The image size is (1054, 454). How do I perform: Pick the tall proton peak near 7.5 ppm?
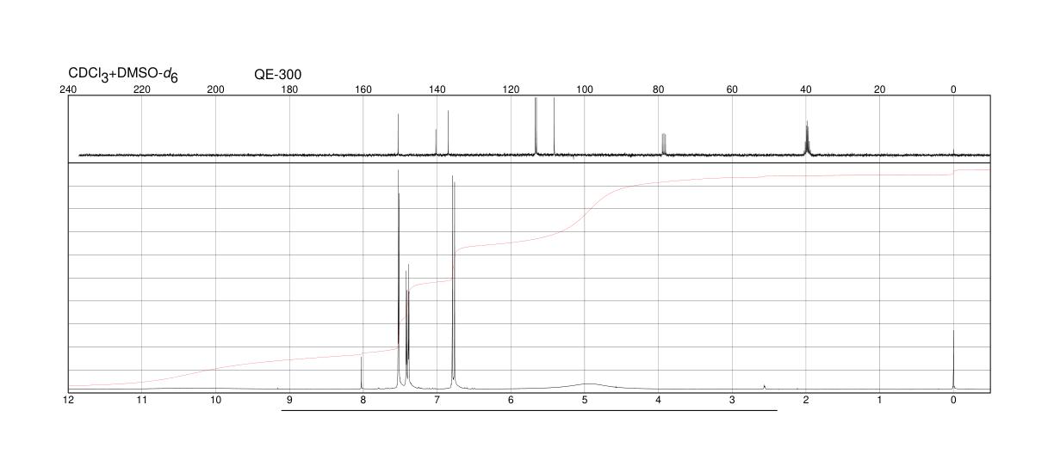point(399,279)
